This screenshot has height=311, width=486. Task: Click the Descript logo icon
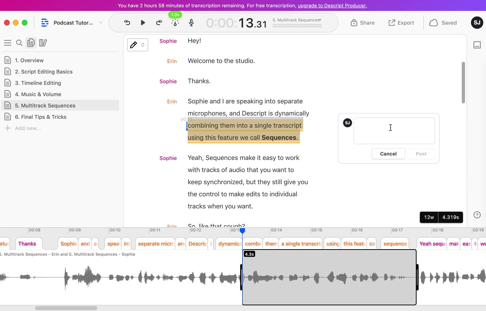[x=45, y=23]
